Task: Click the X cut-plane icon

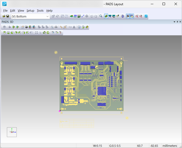Action: point(53,33)
